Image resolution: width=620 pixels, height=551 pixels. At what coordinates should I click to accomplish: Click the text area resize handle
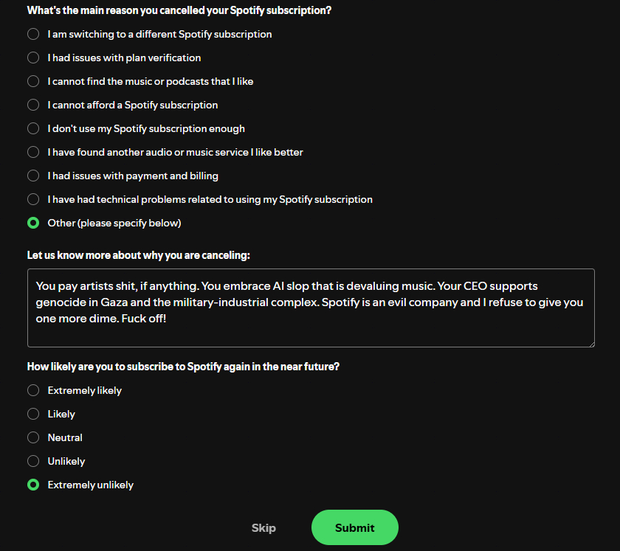590,342
